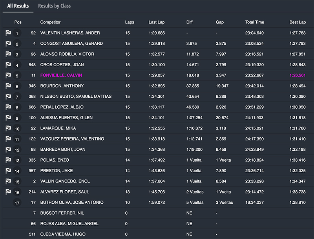Open competitor Valentin Lasheras, Ander
The height and width of the screenshot is (239, 314).
(x=70, y=33)
